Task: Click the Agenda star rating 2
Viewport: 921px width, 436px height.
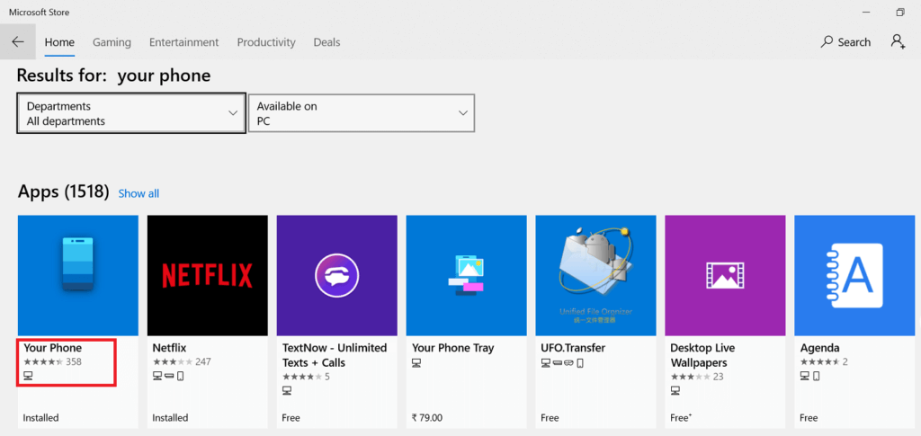Action: point(824,361)
